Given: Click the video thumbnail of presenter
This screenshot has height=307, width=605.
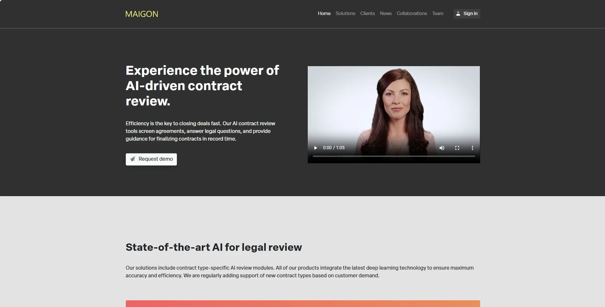Looking at the screenshot, I should point(394,105).
